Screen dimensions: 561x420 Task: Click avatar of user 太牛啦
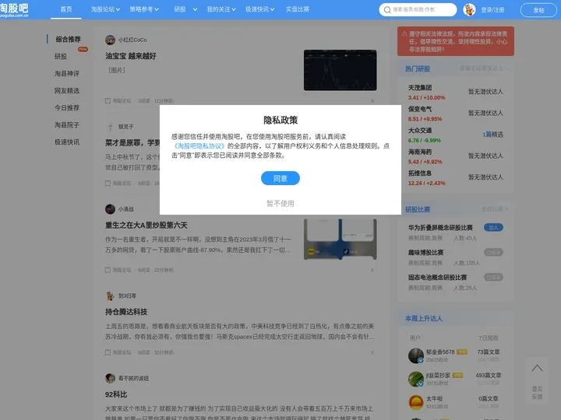416,402
